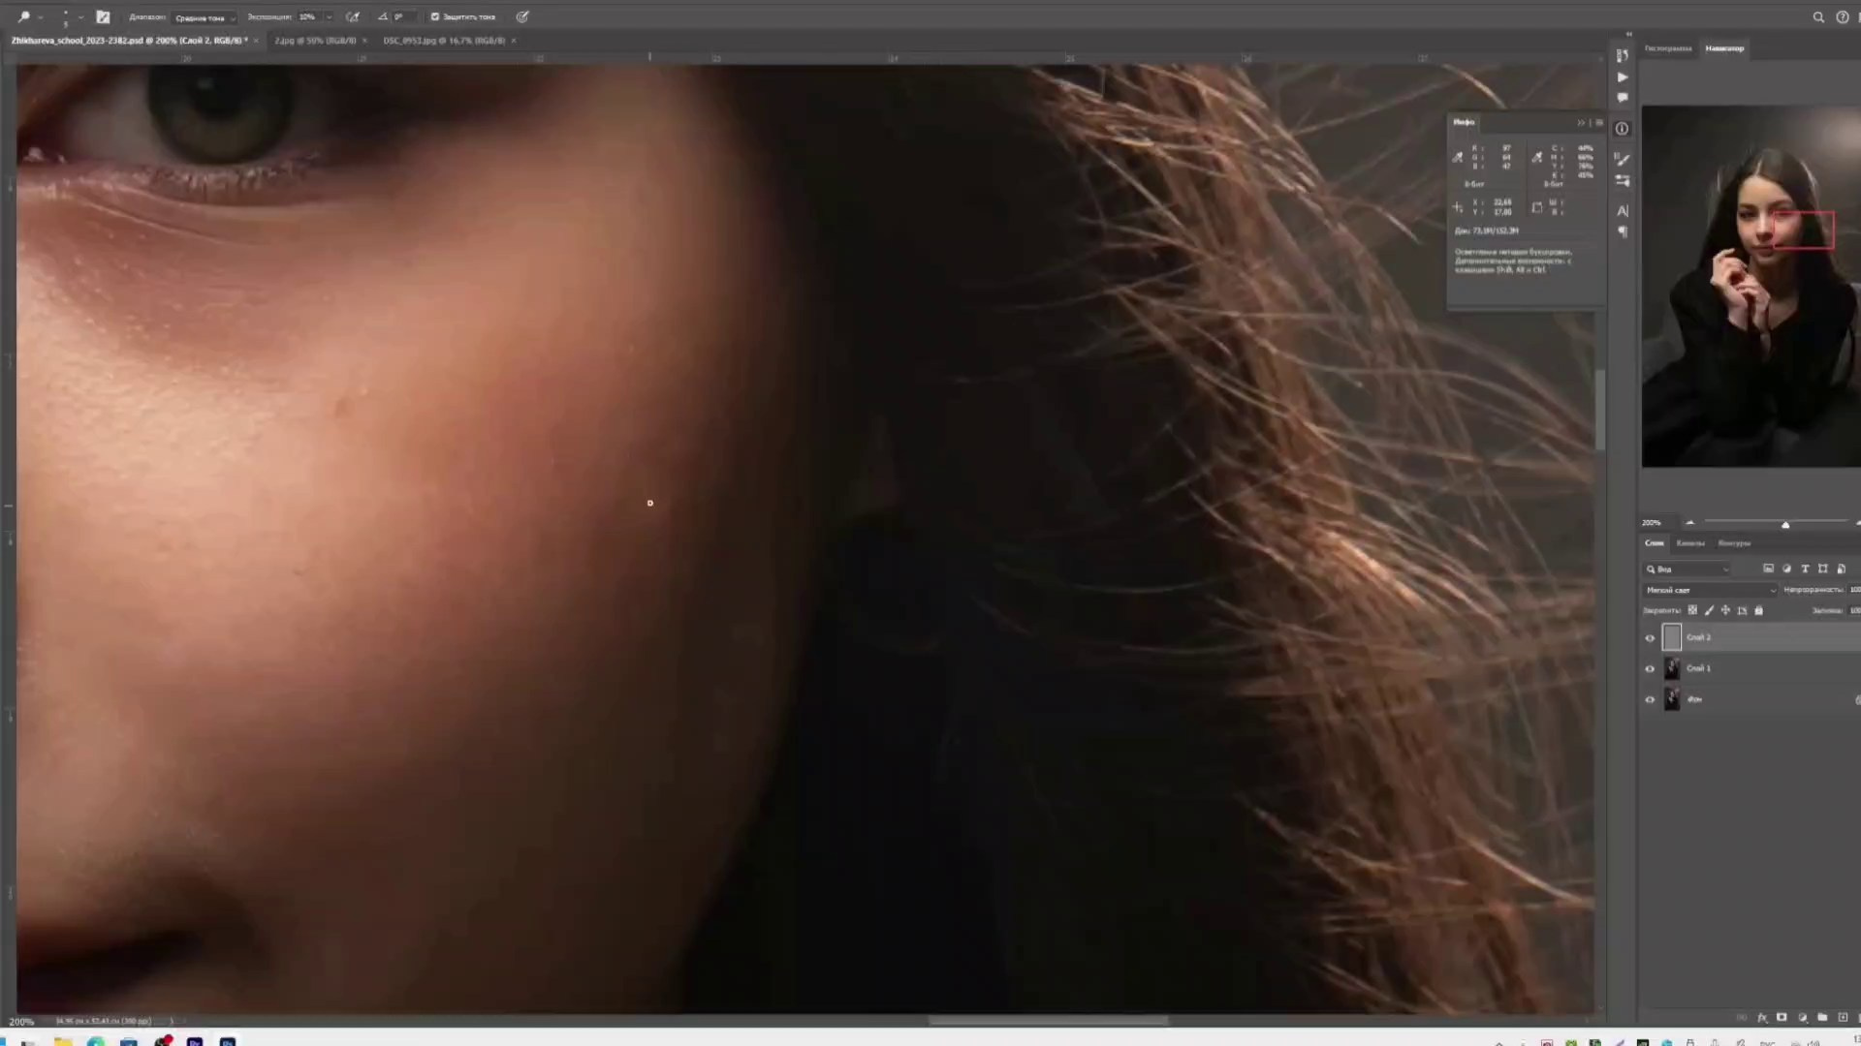This screenshot has width=1861, height=1046.
Task: Open the Brush settings panel icon
Action: [1622, 159]
